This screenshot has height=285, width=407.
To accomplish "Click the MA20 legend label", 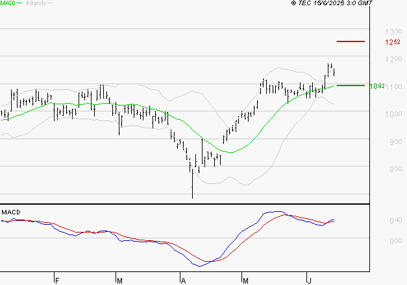I will tap(7, 4).
